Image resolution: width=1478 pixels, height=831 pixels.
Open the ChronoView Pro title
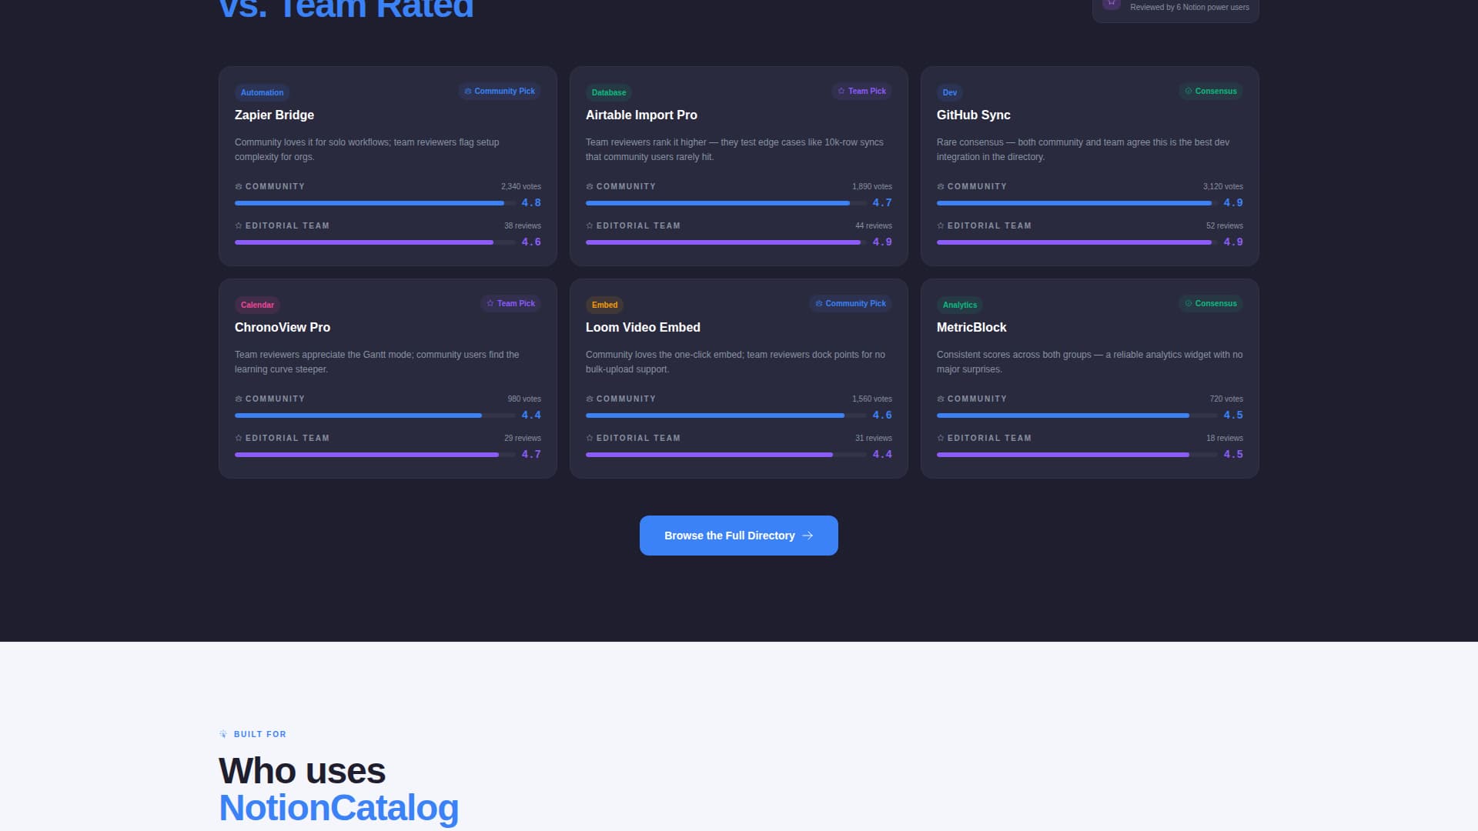point(283,327)
